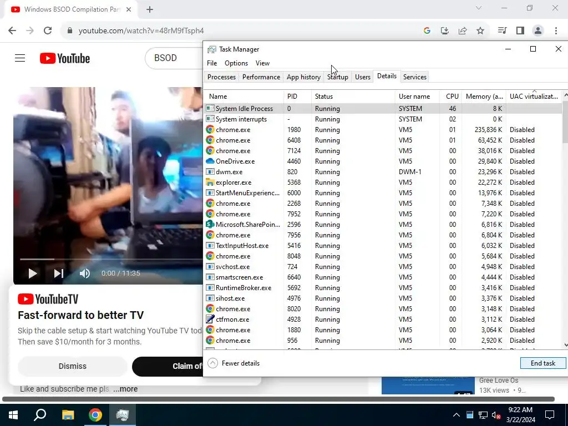This screenshot has width=568, height=426.
Task: Click End task button
Action: click(x=542, y=363)
